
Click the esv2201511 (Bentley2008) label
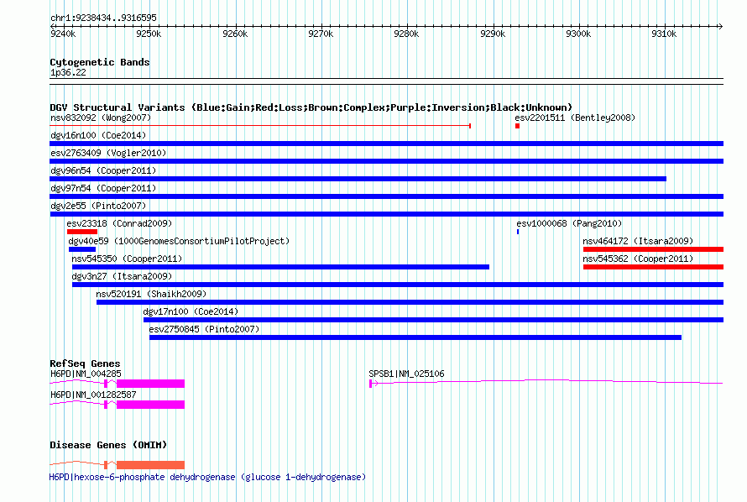tap(575, 118)
